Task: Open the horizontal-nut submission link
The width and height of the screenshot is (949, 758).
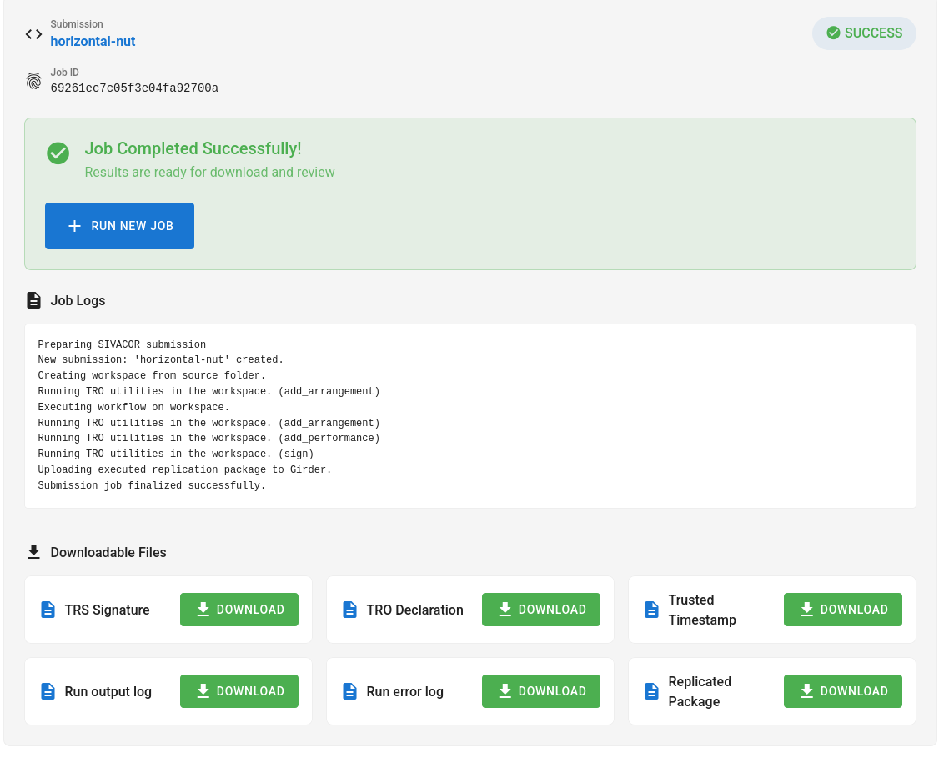Action: tap(93, 41)
